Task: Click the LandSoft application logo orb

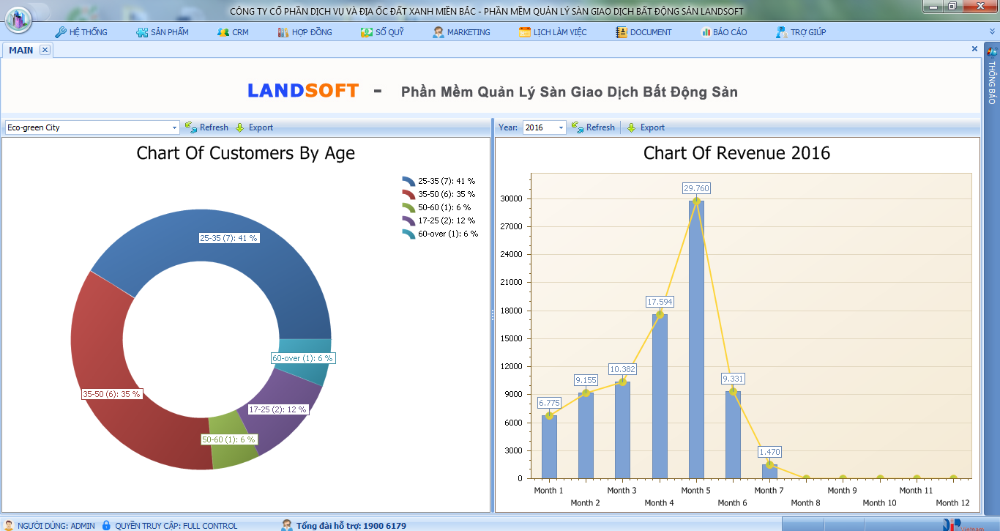Action: pos(18,18)
